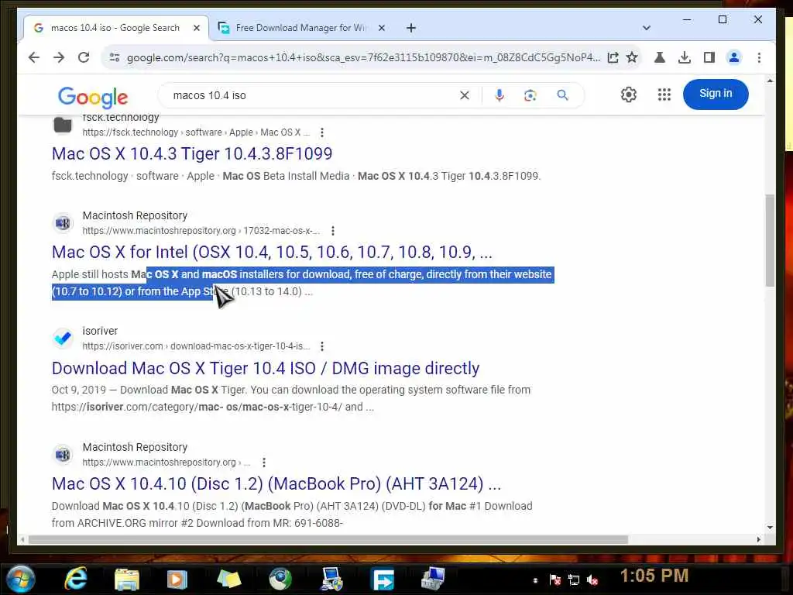Open Chrome profile avatar
Image resolution: width=793 pixels, height=595 pixels.
pyautogui.click(x=734, y=57)
